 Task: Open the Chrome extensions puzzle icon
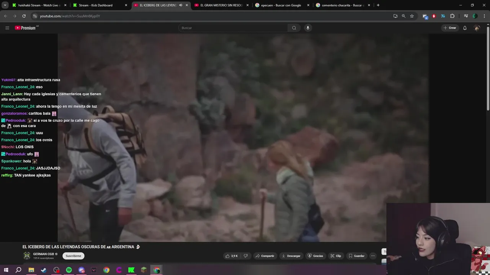(452, 16)
